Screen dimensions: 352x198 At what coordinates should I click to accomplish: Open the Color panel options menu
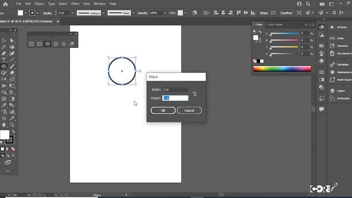[313, 24]
